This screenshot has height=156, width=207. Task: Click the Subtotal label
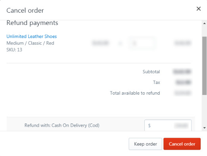coord(151,72)
